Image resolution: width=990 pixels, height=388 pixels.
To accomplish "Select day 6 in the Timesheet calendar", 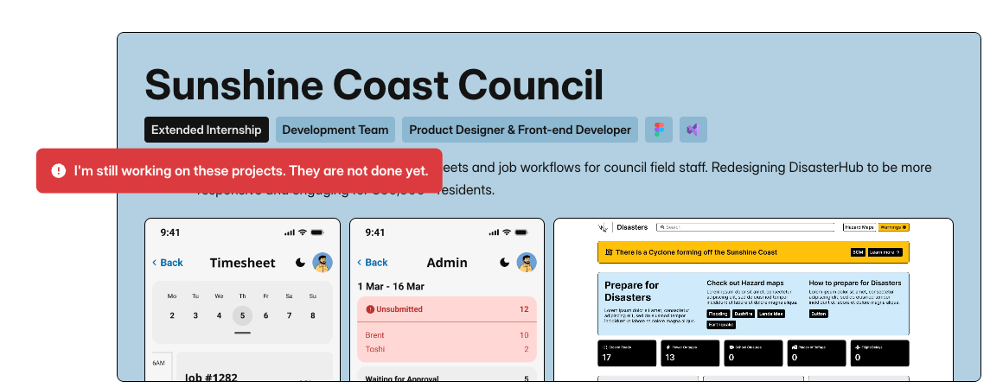I will (265, 315).
